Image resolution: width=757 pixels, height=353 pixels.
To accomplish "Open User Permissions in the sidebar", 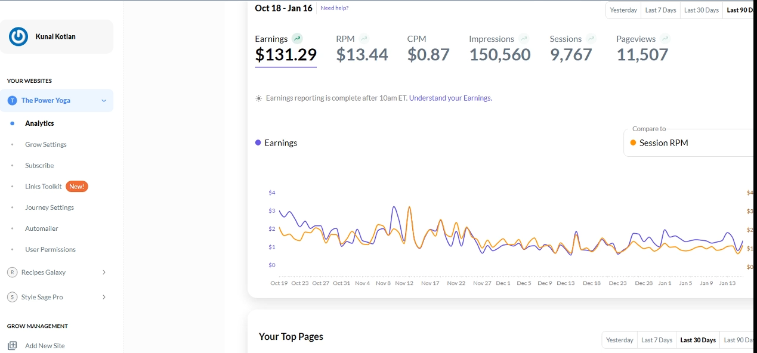I will pos(50,249).
